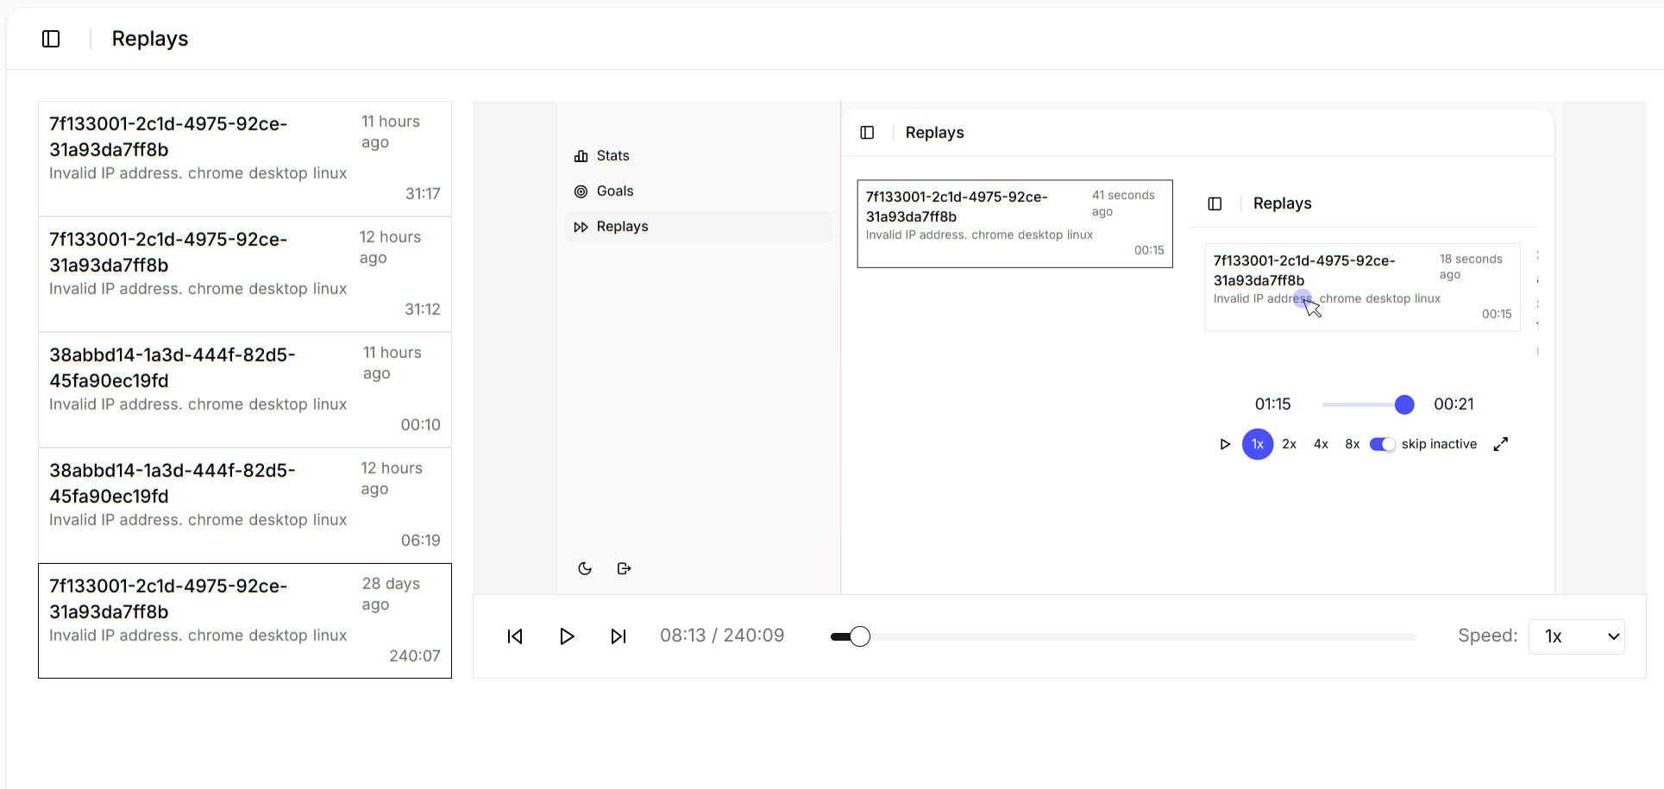
Task: Open Stats in the sidebar
Action: tap(612, 156)
